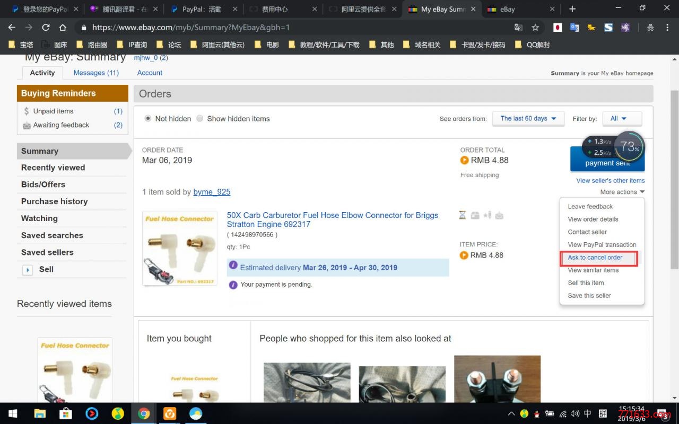Open a new browser tab

[x=572, y=9]
